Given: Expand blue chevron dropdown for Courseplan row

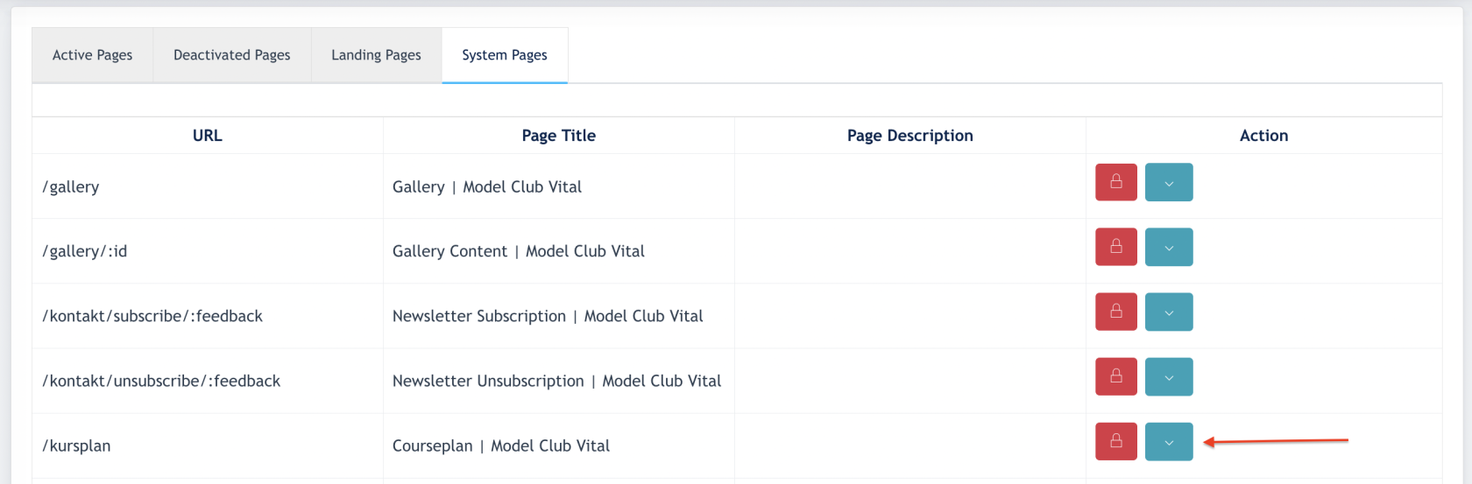Looking at the screenshot, I should pyautogui.click(x=1169, y=441).
